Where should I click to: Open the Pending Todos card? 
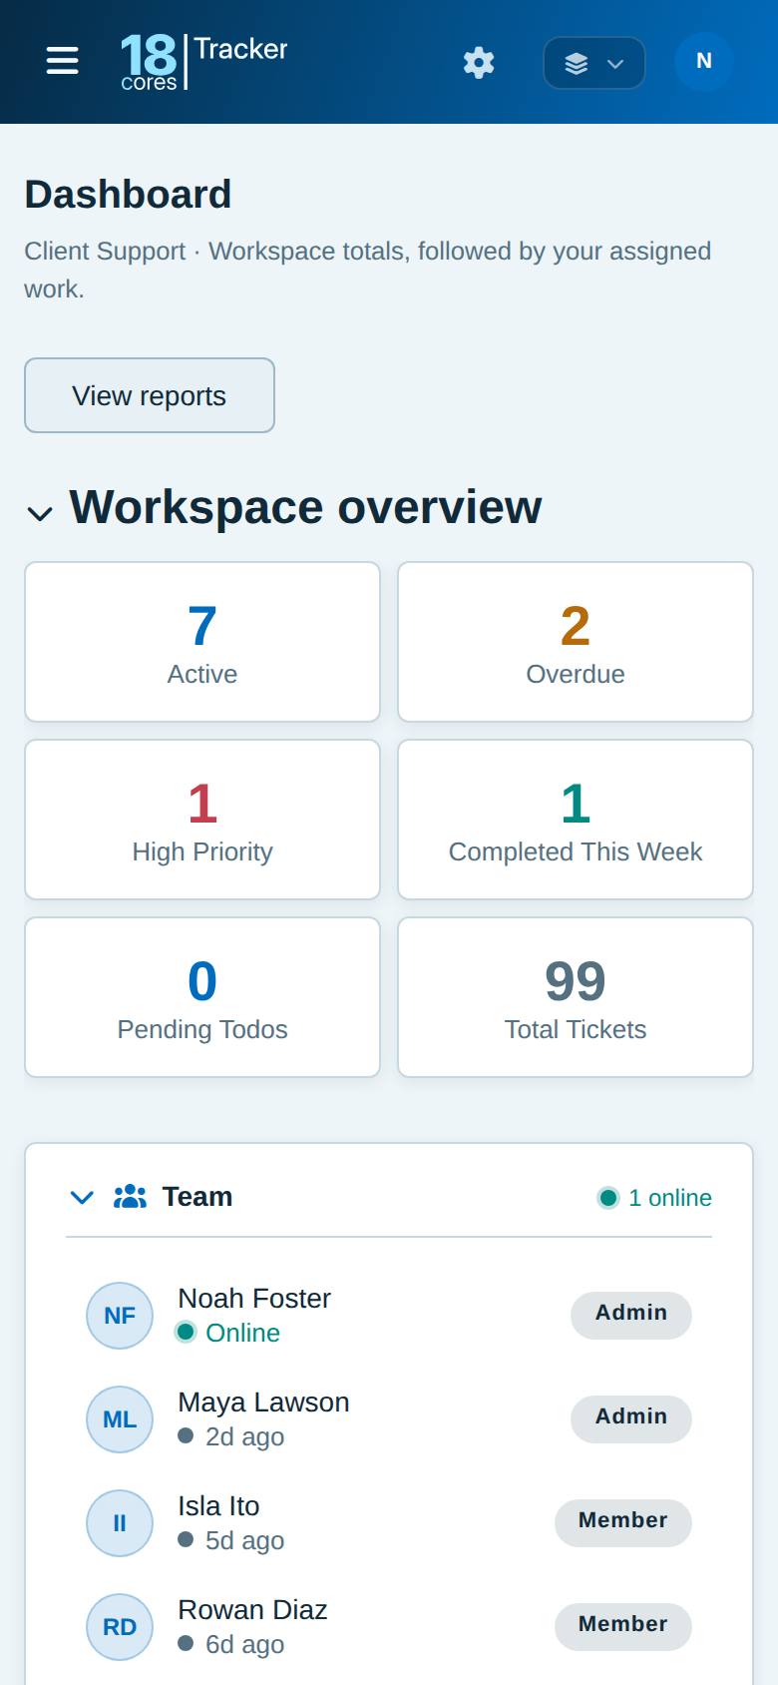coord(202,997)
